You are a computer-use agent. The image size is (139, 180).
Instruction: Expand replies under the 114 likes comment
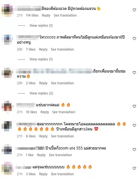[x=41, y=25]
